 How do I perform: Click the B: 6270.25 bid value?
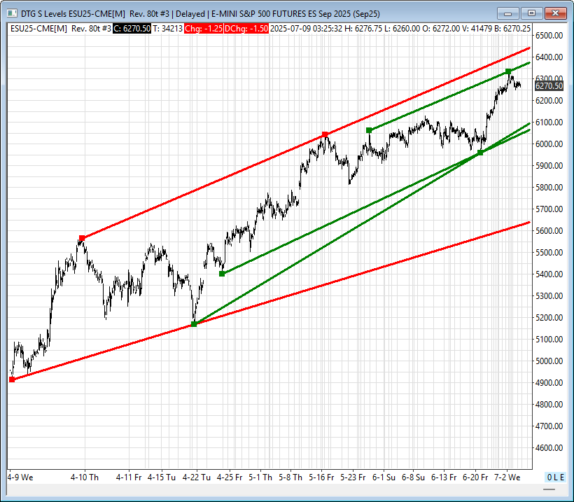(512, 29)
